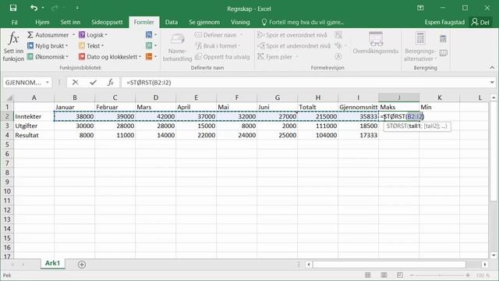The width and height of the screenshot is (499, 281).
Task: Open Økonomisk functions list
Action: (x=48, y=57)
